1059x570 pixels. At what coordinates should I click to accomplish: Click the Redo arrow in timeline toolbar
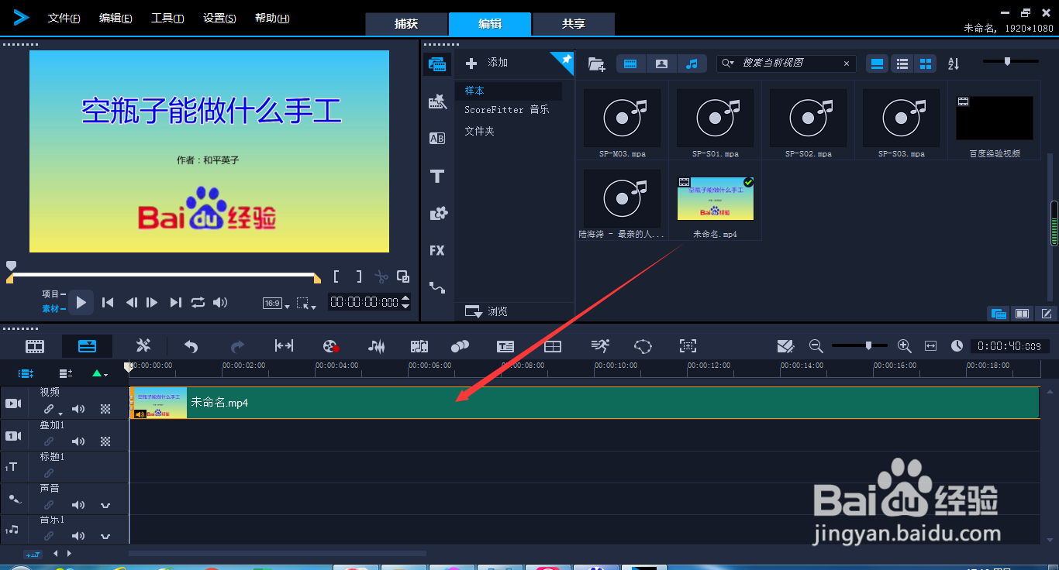coord(238,346)
